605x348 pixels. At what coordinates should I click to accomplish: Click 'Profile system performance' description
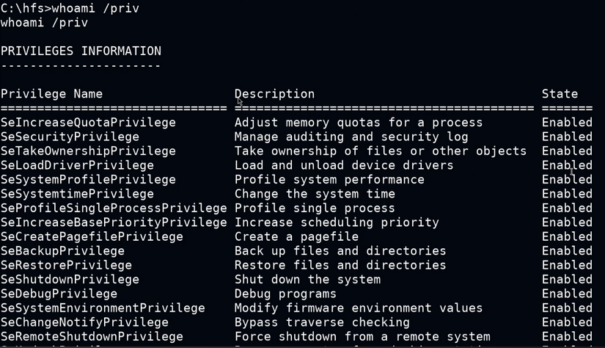click(329, 180)
